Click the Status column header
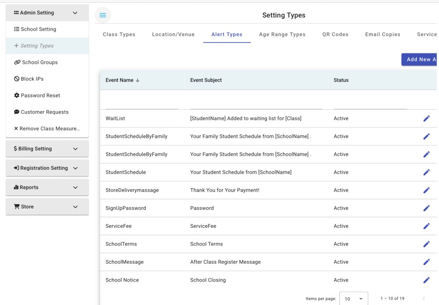439x305 pixels. 341,80
